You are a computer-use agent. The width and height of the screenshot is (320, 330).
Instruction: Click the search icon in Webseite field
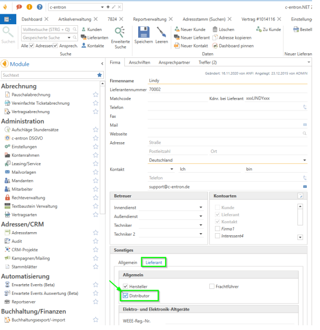click(x=305, y=134)
